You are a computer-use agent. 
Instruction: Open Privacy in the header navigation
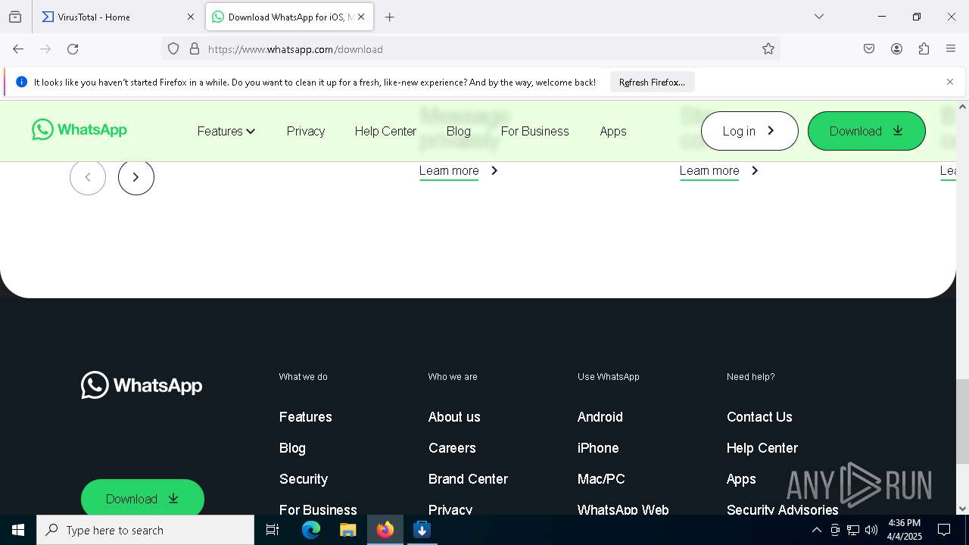tap(306, 131)
